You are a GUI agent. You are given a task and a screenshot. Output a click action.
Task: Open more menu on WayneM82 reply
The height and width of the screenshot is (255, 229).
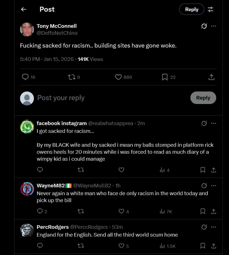[213, 185]
